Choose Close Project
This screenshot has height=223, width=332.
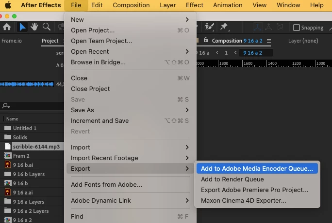pyautogui.click(x=129, y=89)
